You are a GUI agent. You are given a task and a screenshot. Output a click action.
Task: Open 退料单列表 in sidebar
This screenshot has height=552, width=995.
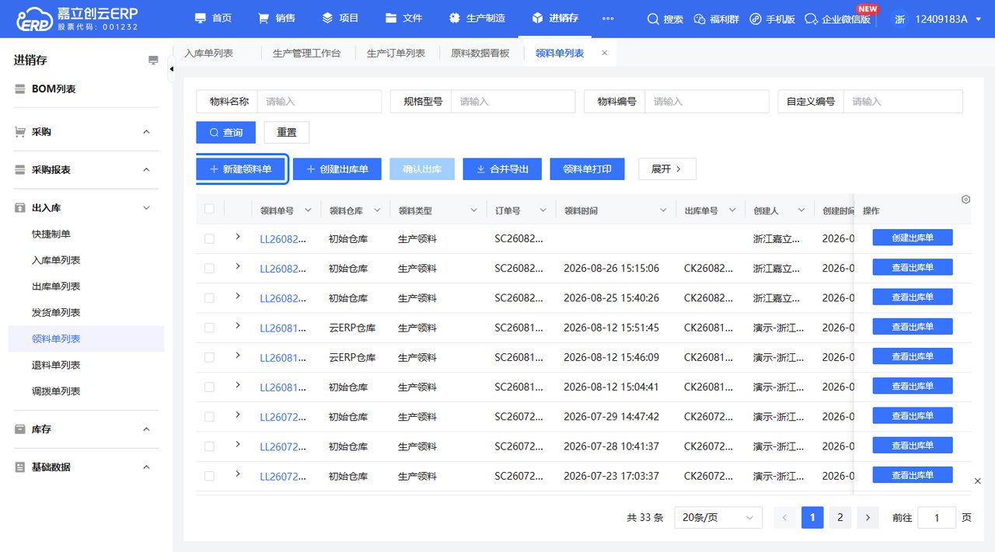click(x=56, y=365)
